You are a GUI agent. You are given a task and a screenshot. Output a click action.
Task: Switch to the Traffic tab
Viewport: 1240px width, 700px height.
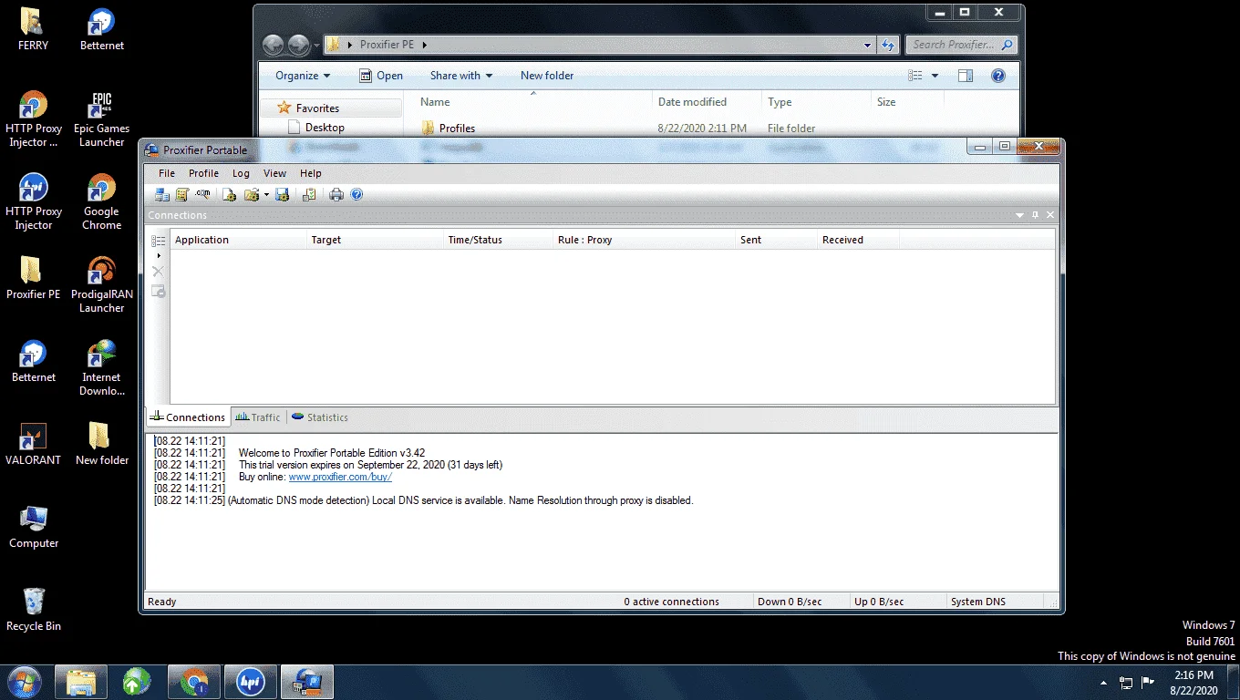point(258,417)
